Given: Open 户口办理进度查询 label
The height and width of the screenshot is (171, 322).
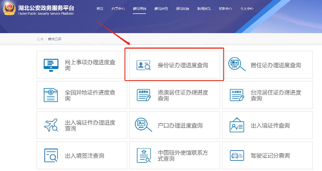Looking at the screenshot, I should [x=180, y=126].
